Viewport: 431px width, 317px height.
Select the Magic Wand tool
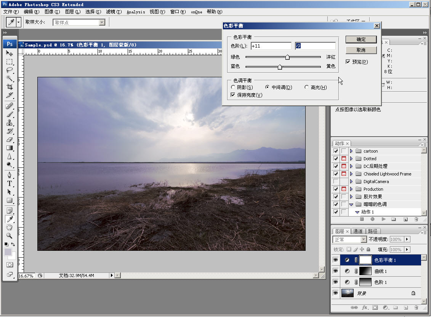[10, 78]
